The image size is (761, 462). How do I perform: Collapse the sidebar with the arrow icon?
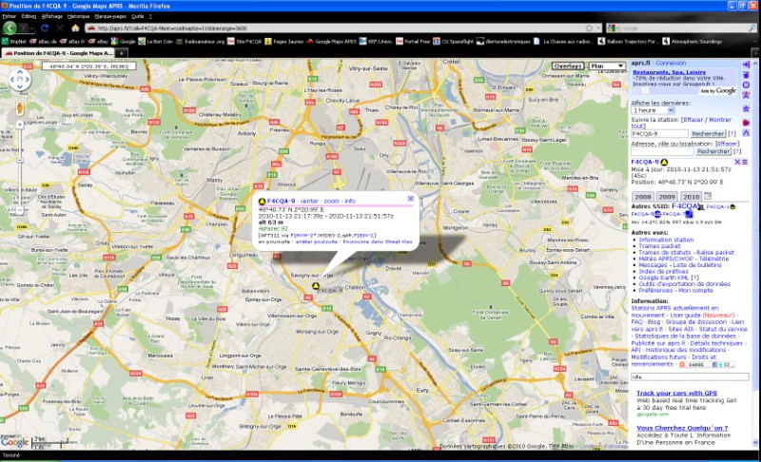[x=746, y=65]
